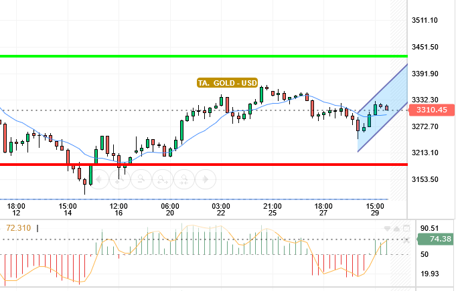
Task: Click the 3213.10 price axis label
Action: click(425, 153)
